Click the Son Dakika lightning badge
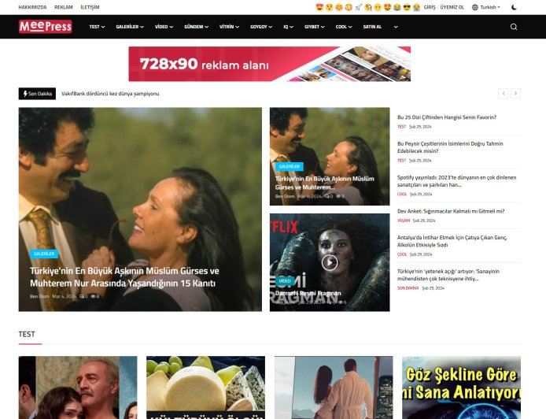Image resolution: width=546 pixels, height=419 pixels. (x=37, y=94)
